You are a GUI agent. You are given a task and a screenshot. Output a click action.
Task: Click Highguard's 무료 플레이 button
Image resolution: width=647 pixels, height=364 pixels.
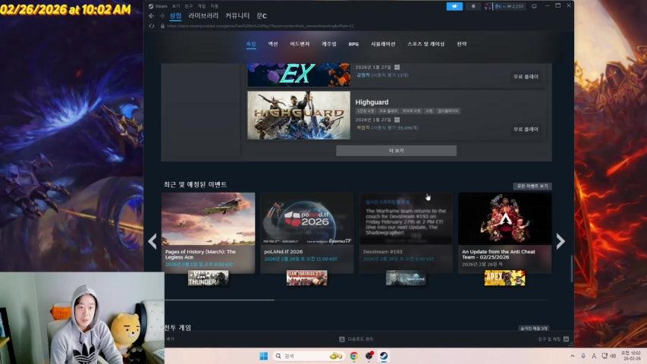pos(525,129)
